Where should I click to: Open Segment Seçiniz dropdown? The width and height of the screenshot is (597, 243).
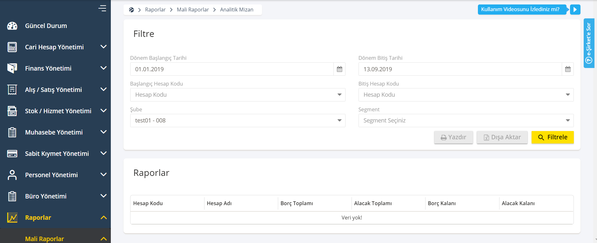(466, 121)
